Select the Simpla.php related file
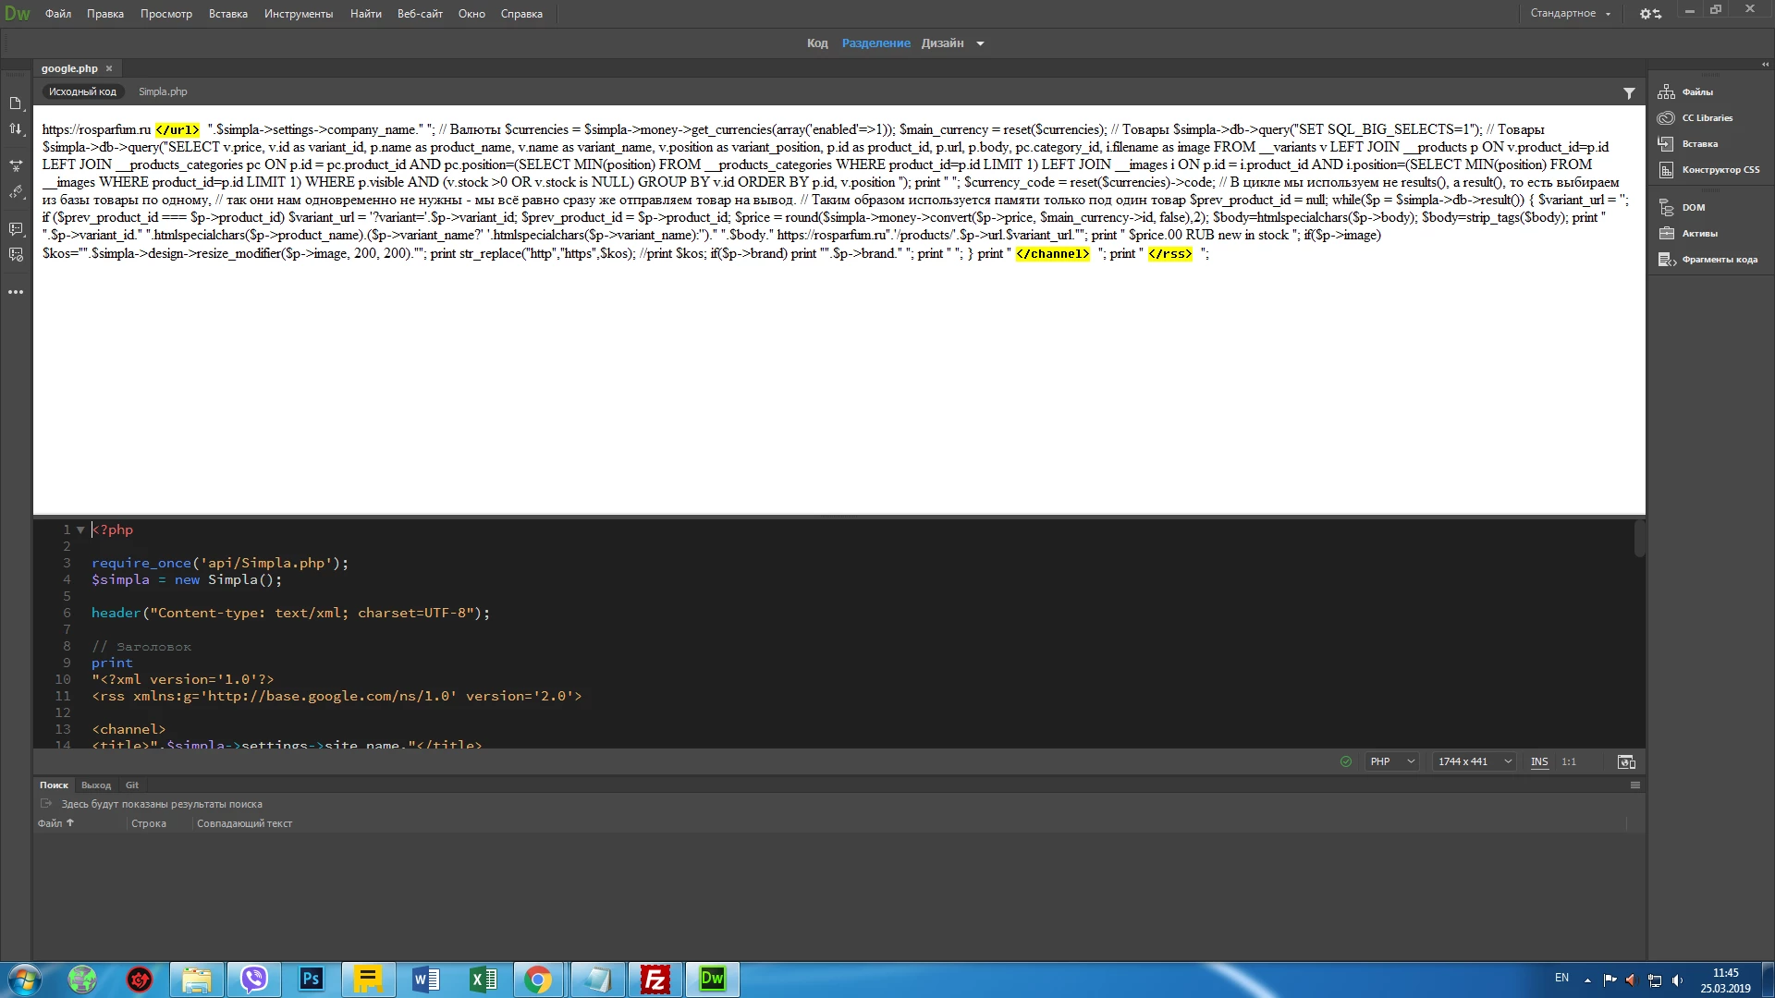The image size is (1775, 998). 163,92
